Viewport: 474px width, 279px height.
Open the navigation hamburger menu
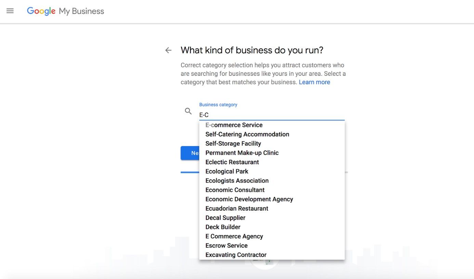point(10,11)
